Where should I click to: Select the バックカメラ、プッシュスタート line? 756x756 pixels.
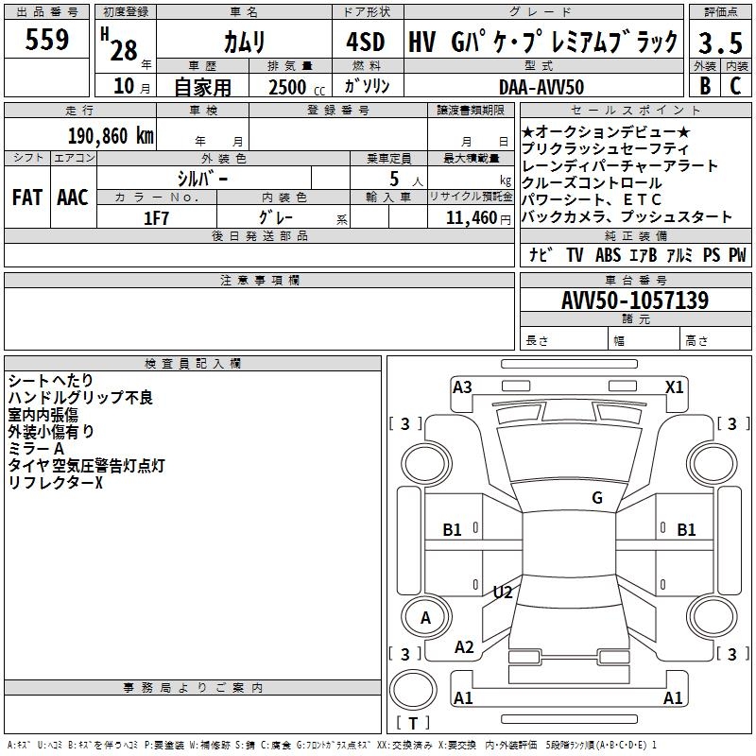627,217
